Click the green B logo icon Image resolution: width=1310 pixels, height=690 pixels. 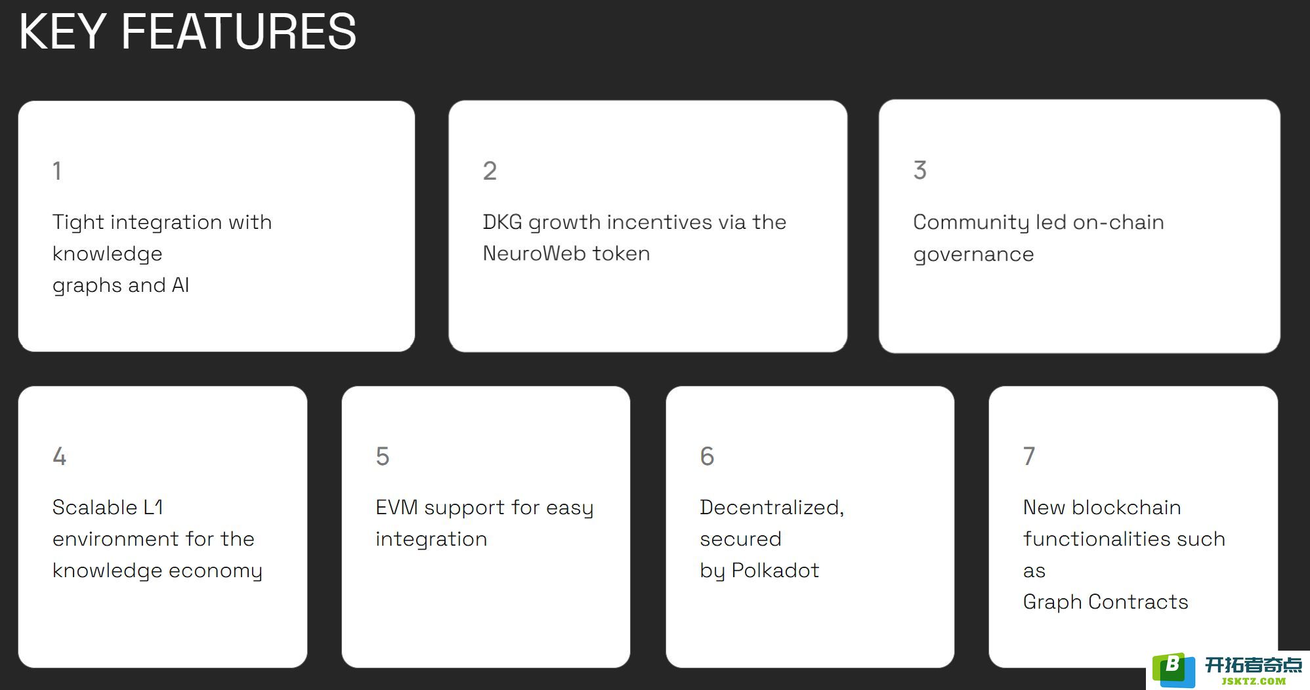click(x=1174, y=670)
